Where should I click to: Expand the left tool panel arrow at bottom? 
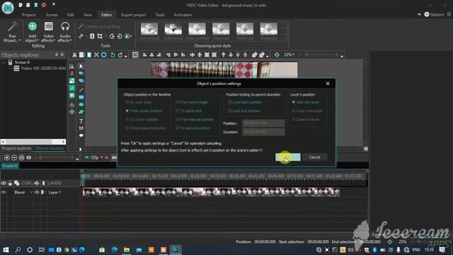(81, 149)
